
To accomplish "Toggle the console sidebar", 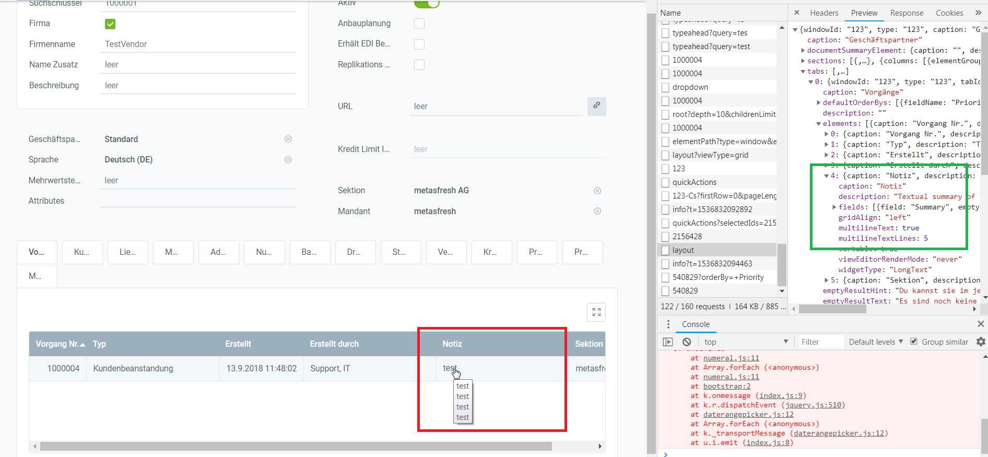I will (668, 342).
